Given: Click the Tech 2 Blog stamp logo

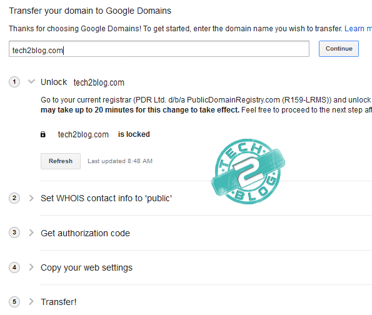Looking at the screenshot, I should (x=248, y=171).
